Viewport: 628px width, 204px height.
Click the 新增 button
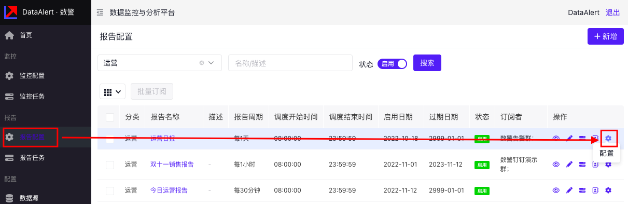click(605, 36)
